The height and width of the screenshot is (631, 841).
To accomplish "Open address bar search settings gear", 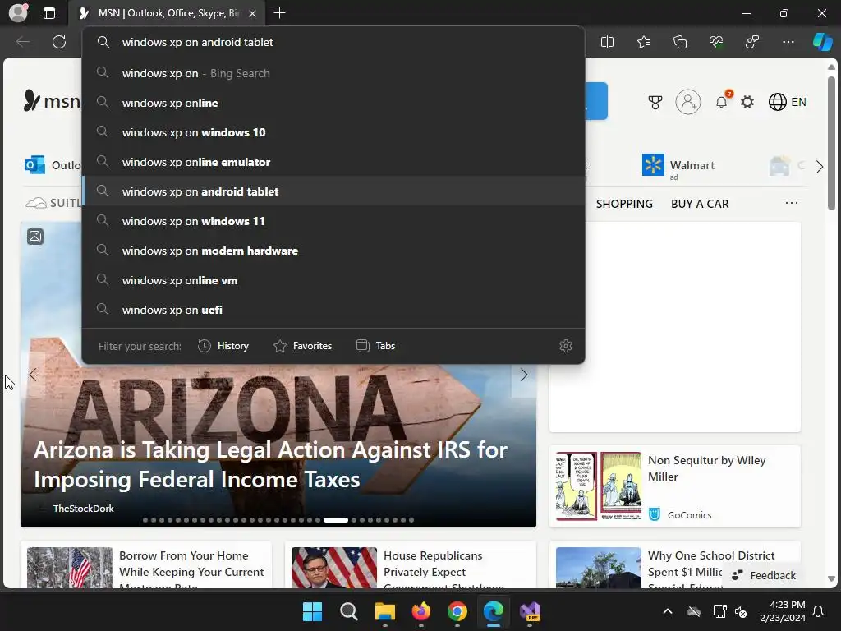I will click(x=565, y=346).
